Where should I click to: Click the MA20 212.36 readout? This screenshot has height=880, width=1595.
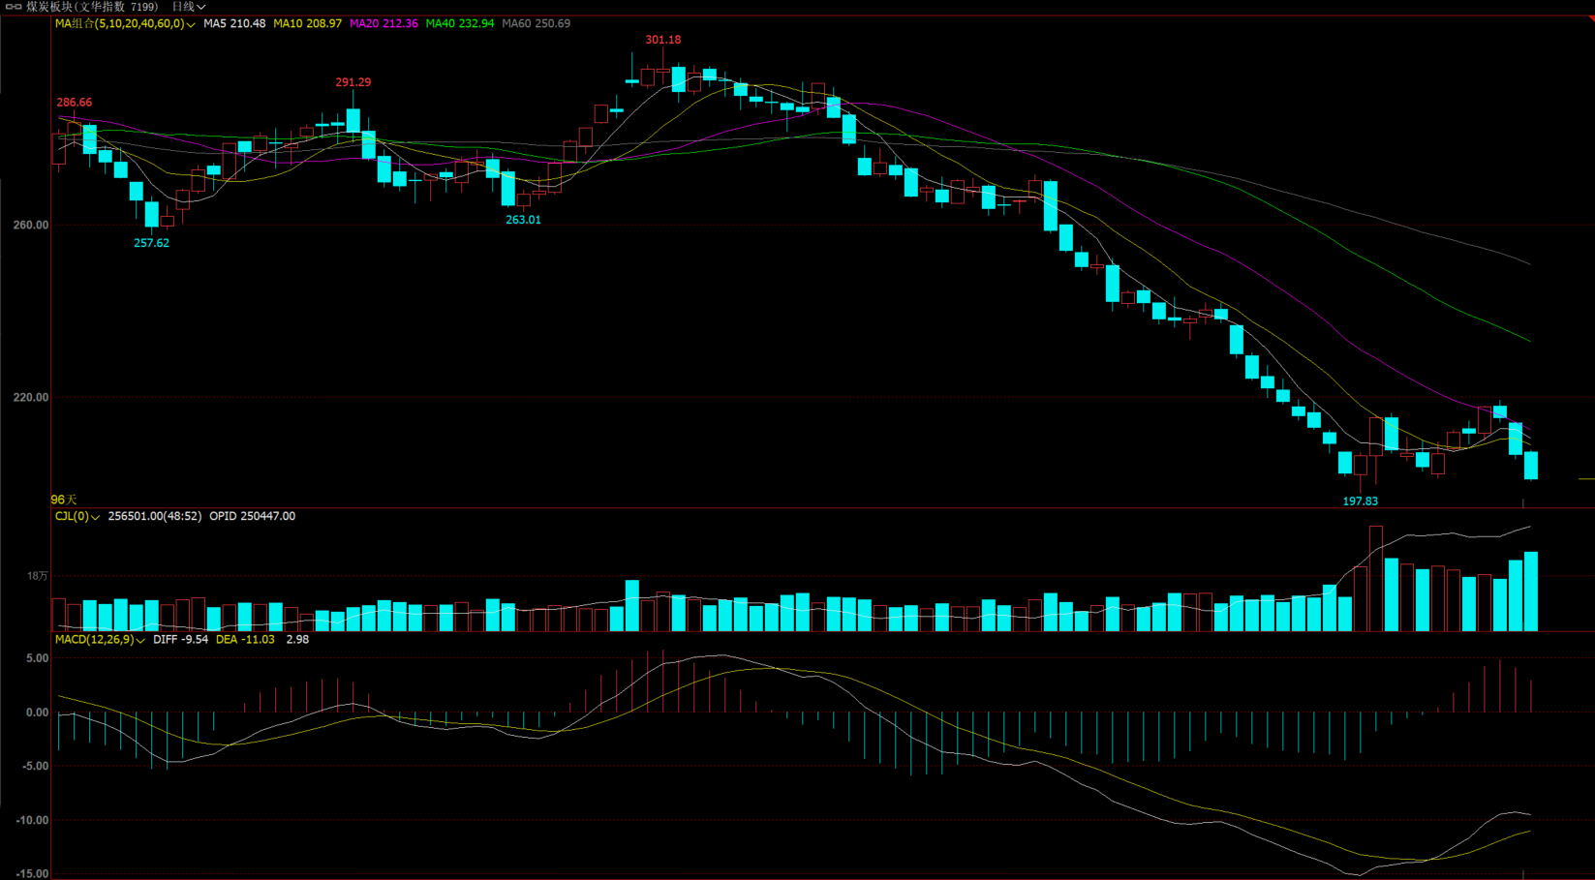click(x=383, y=23)
